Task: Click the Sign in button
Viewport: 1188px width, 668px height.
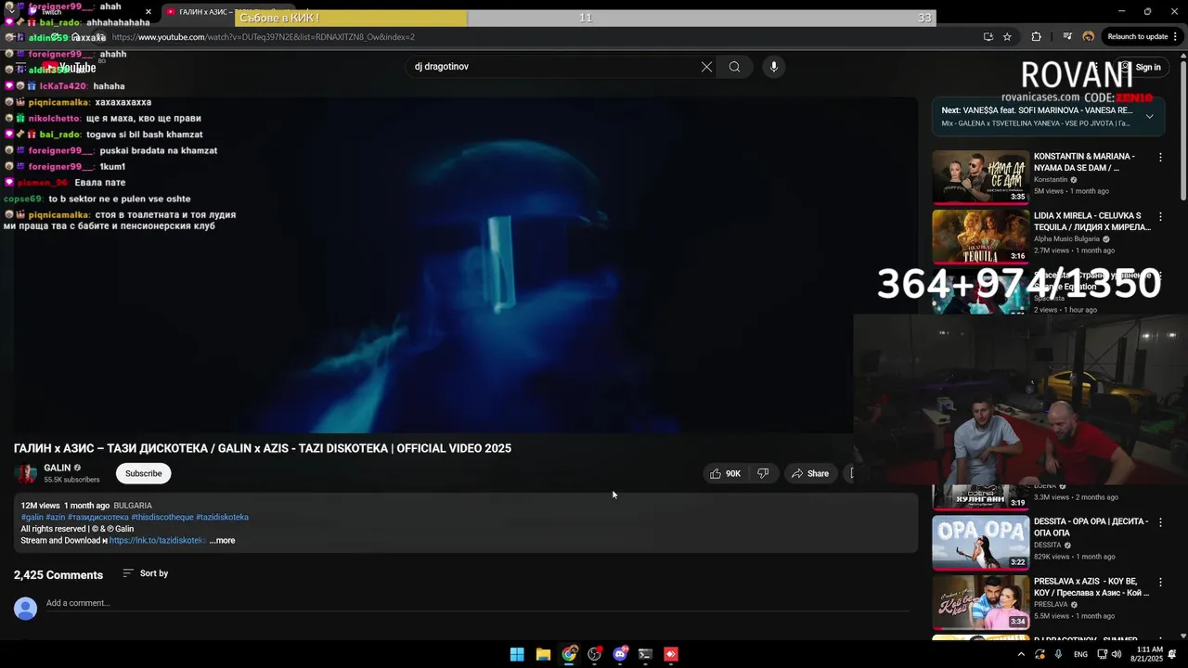Action: pos(1140,67)
